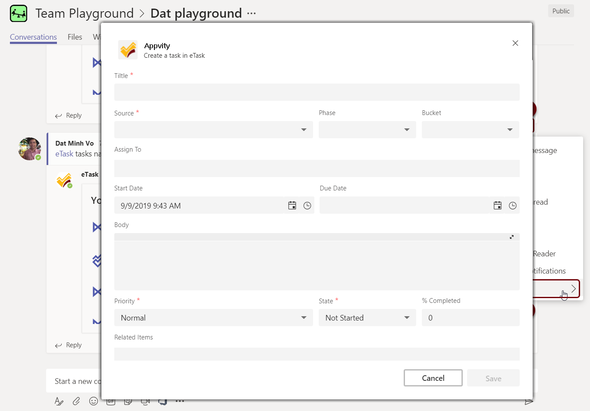Screen dimensions: 590x411
Task: Switch to the Conversations tab
Action: click(x=33, y=37)
